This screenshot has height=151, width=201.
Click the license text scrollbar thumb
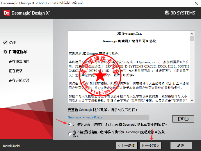(192, 39)
